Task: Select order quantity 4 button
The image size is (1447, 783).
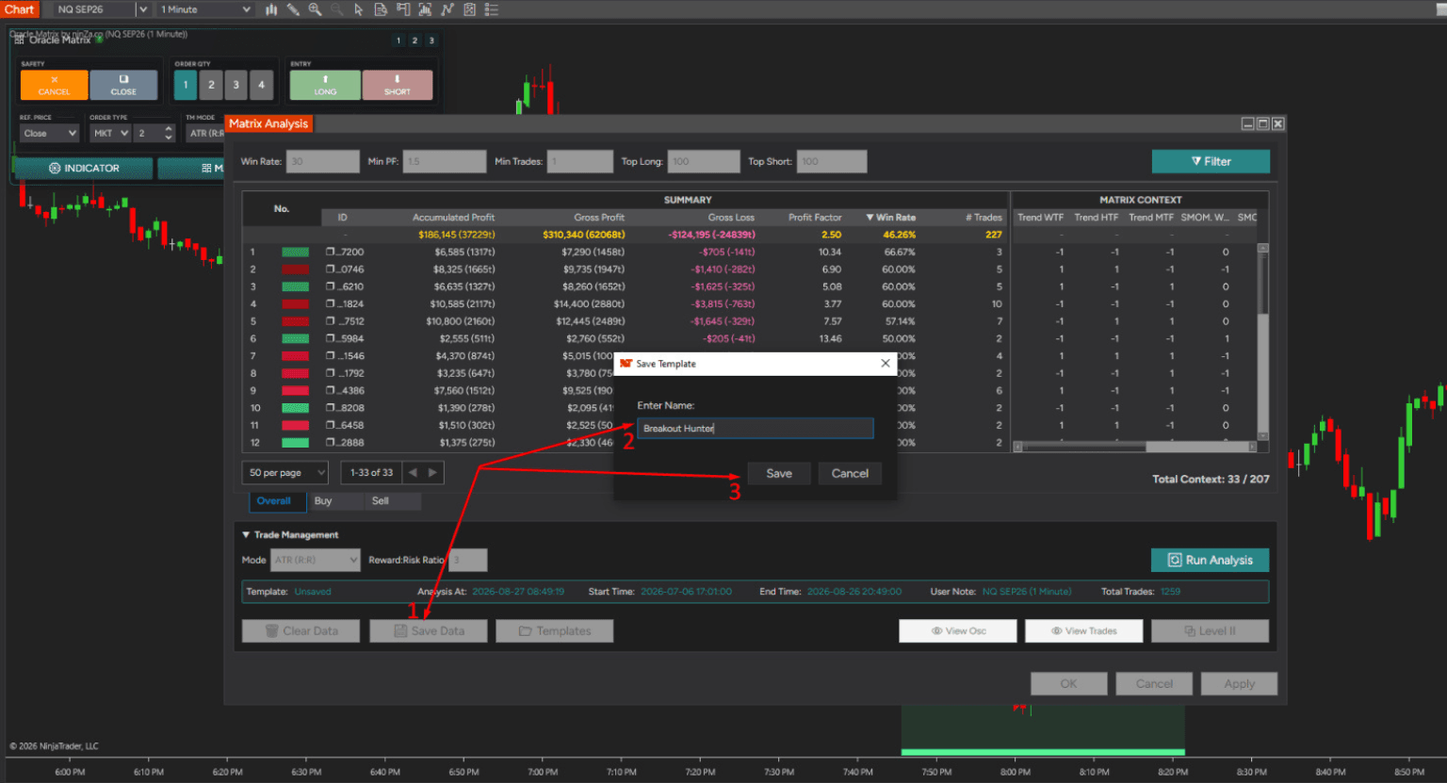Action: (x=262, y=85)
